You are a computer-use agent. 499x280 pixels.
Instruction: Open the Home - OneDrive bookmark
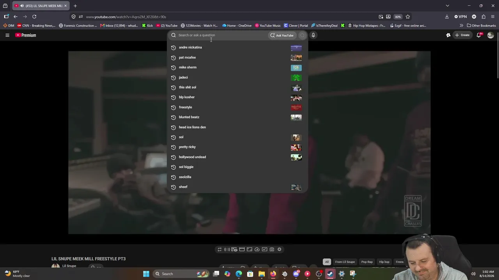(237, 26)
